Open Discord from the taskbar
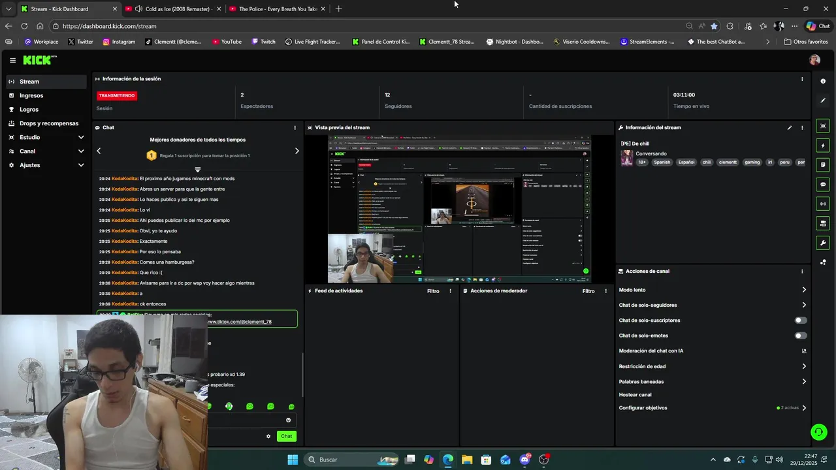 [524, 460]
